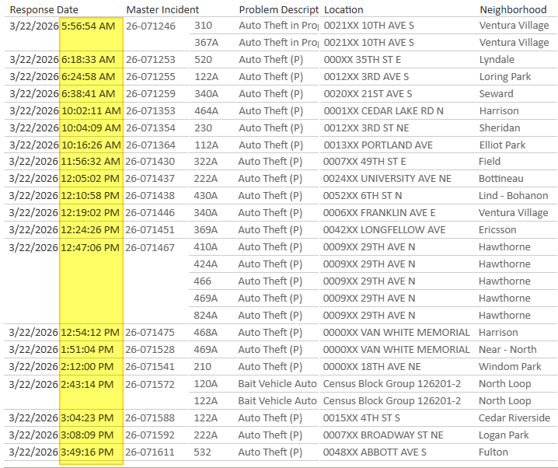Click location 0048XX ABBOTT AVE S
This screenshot has width=558, height=468.
click(375, 452)
